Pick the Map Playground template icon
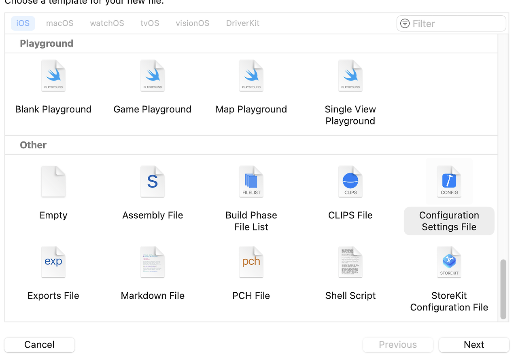 (x=251, y=76)
